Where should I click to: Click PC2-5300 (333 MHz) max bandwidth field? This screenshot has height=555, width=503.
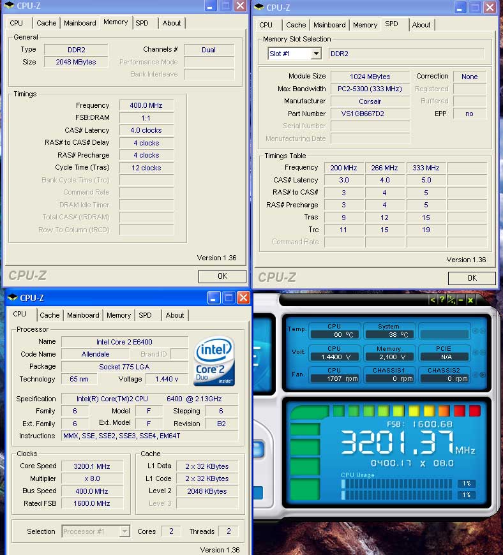tap(370, 89)
